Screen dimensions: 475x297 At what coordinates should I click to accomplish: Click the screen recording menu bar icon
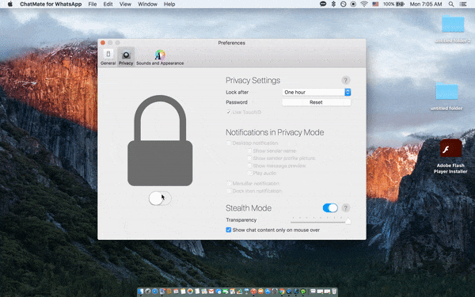click(353, 4)
